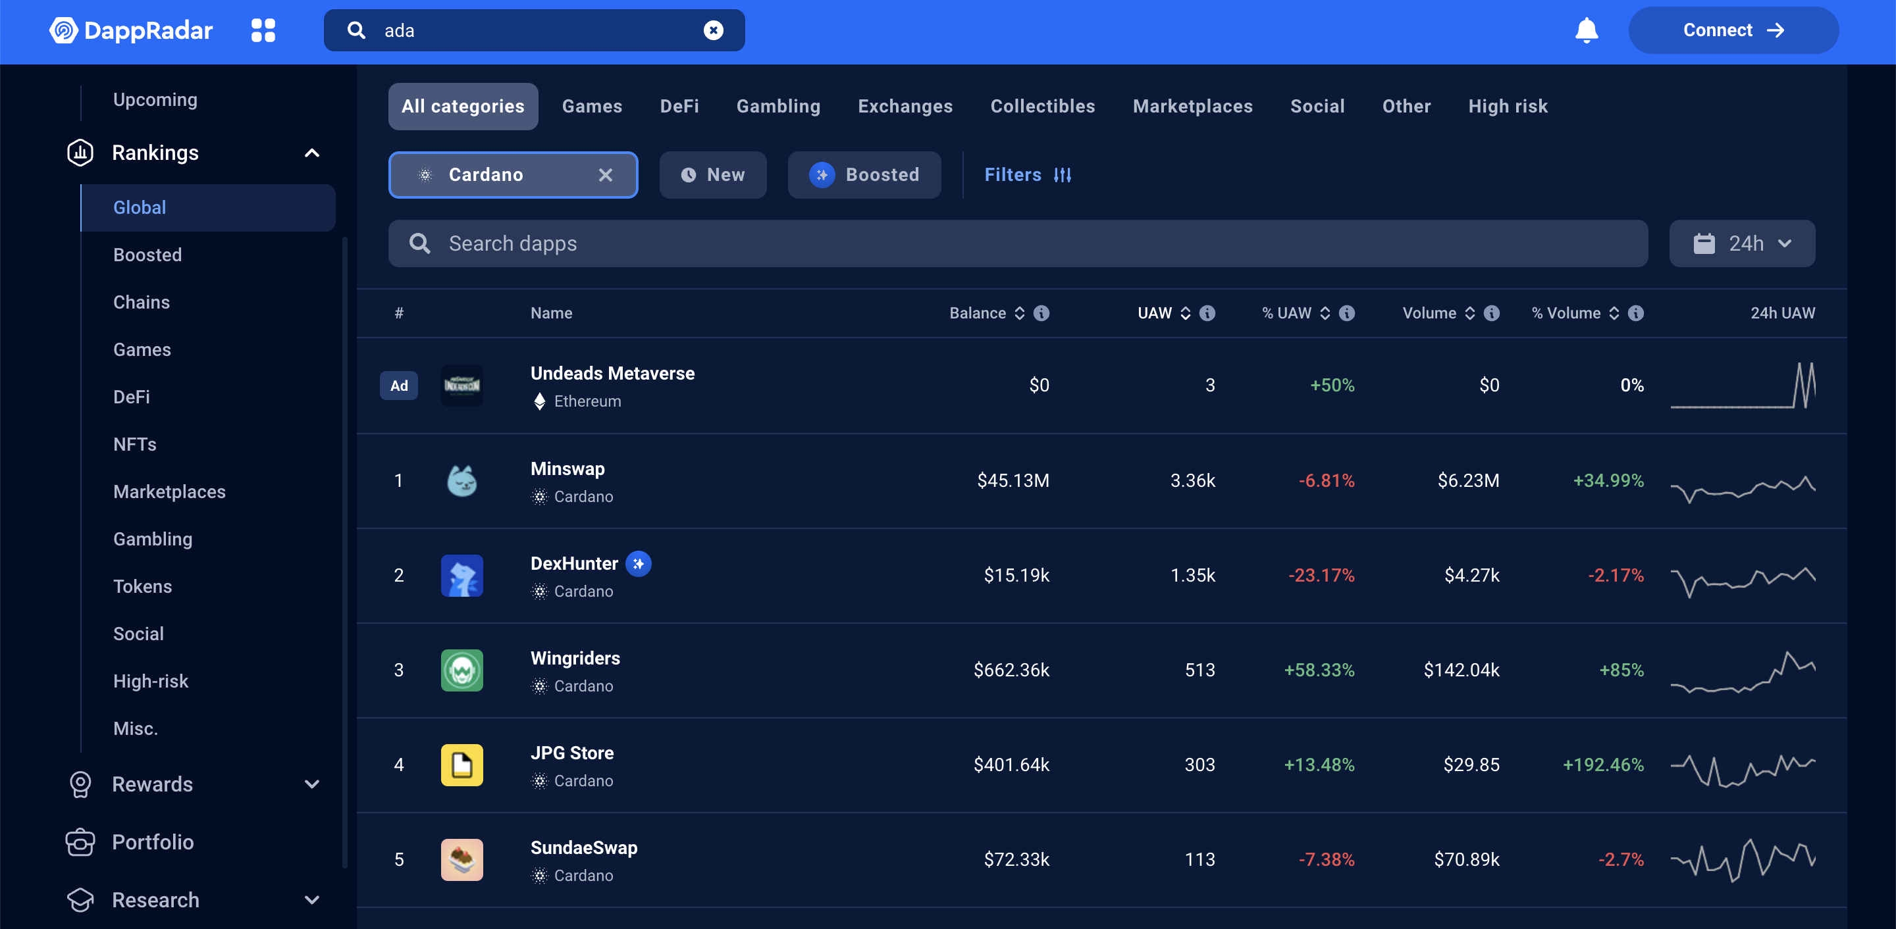Click DexHunter's boosted badge icon
Screen dimensions: 1896x929
click(x=638, y=563)
